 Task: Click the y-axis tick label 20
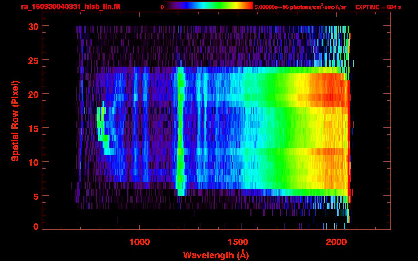[x=33, y=94]
